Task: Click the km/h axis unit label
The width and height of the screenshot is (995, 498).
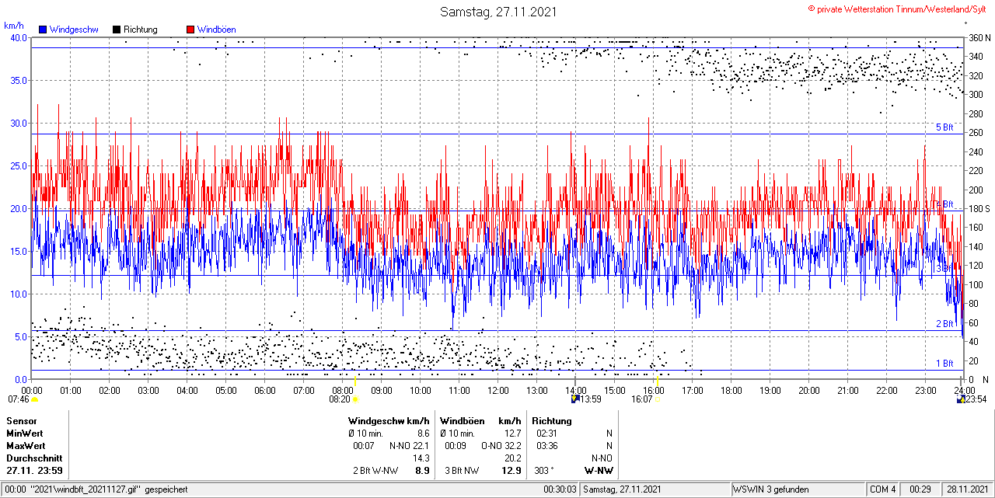Action: pyautogui.click(x=14, y=26)
